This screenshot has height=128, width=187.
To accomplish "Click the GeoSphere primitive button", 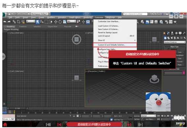I will coord(180,55).
